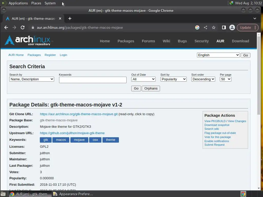Screen dimensions: 263x197
Task: Click the Google icon in address bar
Action: click(197, 27)
